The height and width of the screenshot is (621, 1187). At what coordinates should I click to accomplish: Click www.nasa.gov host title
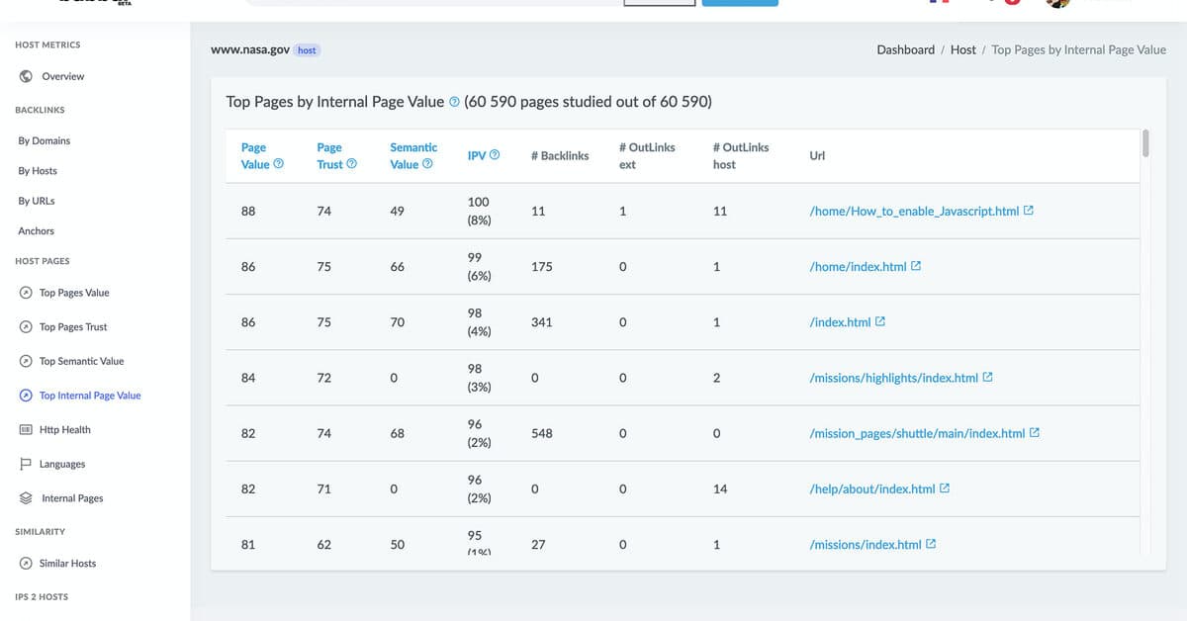click(250, 49)
